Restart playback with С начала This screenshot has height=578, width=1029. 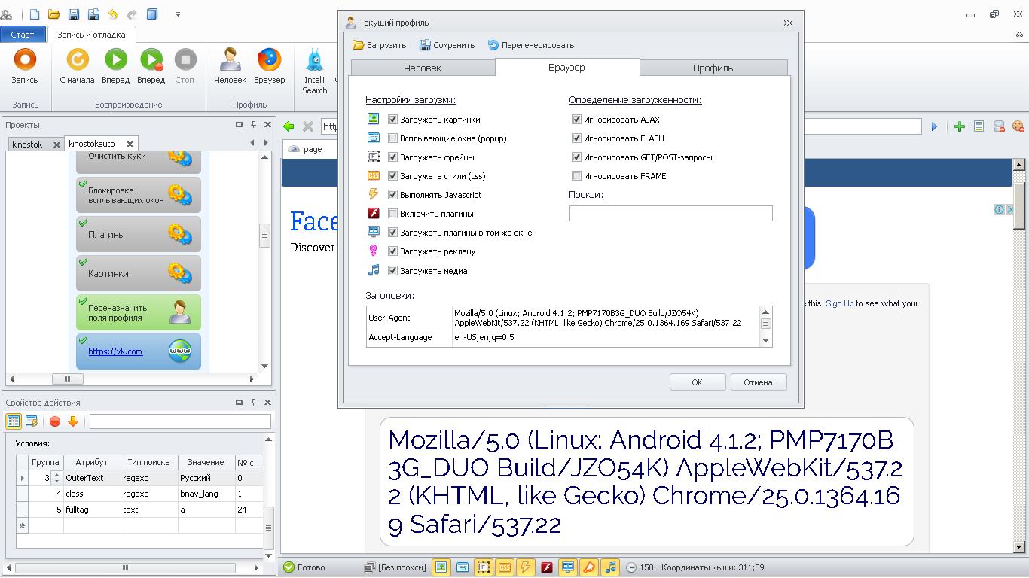pyautogui.click(x=77, y=66)
